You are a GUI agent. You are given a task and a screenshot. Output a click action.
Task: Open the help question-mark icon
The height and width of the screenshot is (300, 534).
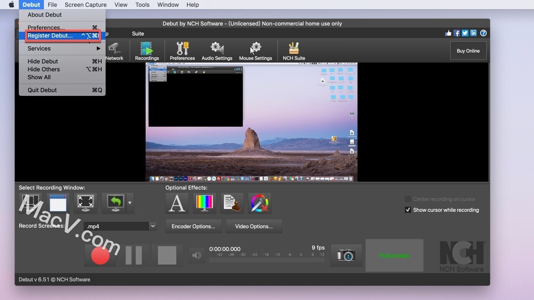click(483, 33)
